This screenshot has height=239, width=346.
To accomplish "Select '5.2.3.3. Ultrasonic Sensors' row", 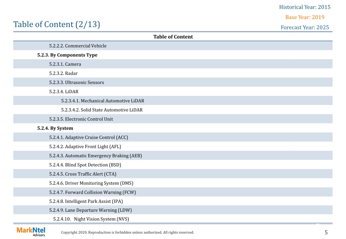I will tap(173, 82).
